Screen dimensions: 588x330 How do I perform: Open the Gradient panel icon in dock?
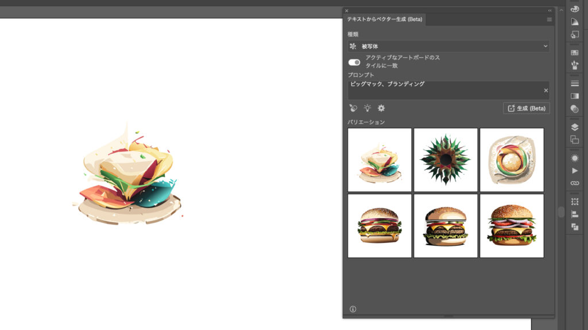pyautogui.click(x=574, y=96)
